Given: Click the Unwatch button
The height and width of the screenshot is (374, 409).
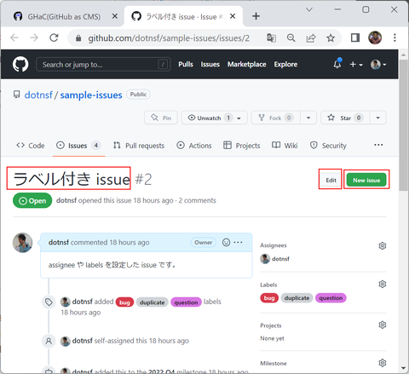Looking at the screenshot, I should coord(214,118).
